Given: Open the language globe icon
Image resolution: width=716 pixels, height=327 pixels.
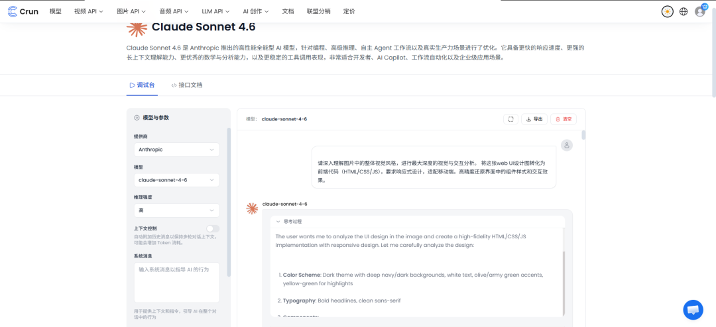Looking at the screenshot, I should click(684, 11).
